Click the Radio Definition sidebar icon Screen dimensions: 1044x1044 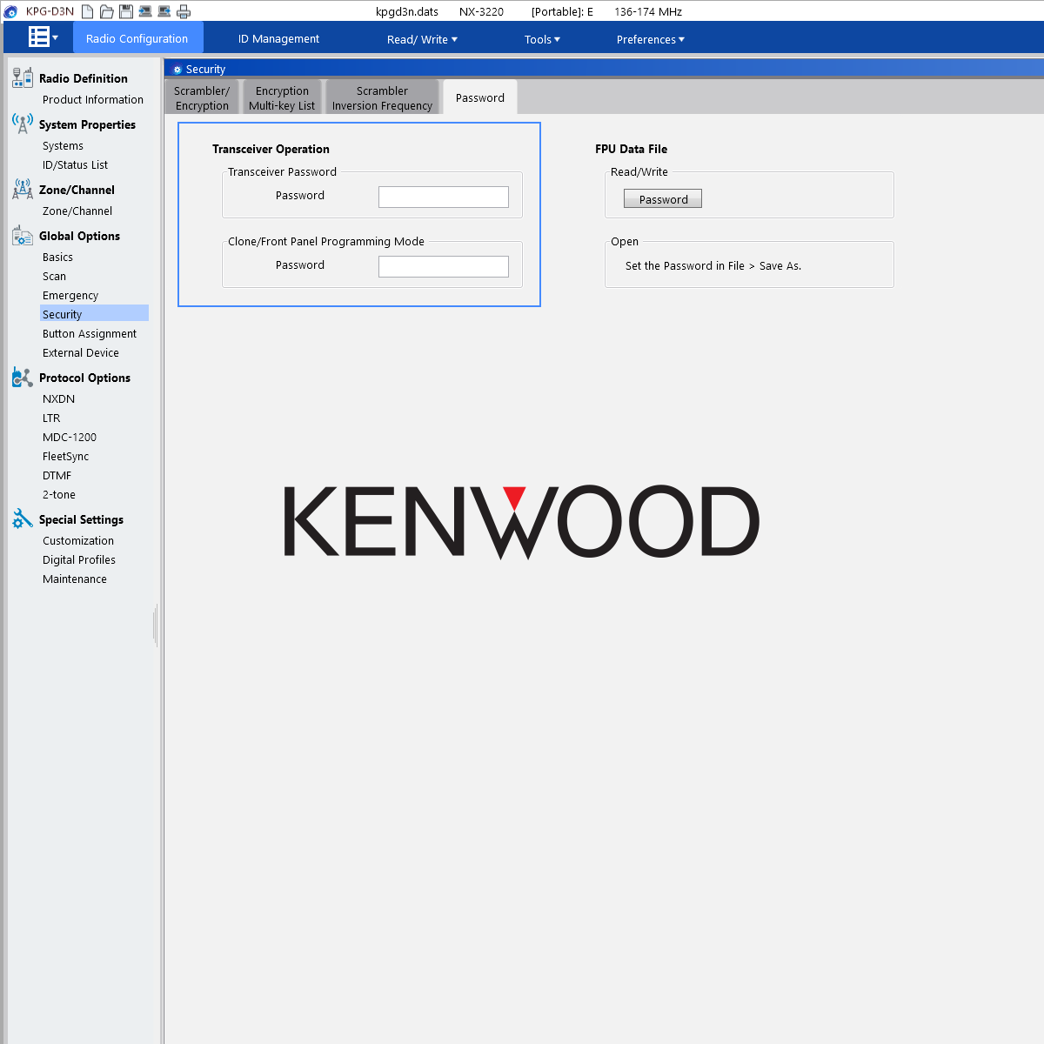point(22,78)
